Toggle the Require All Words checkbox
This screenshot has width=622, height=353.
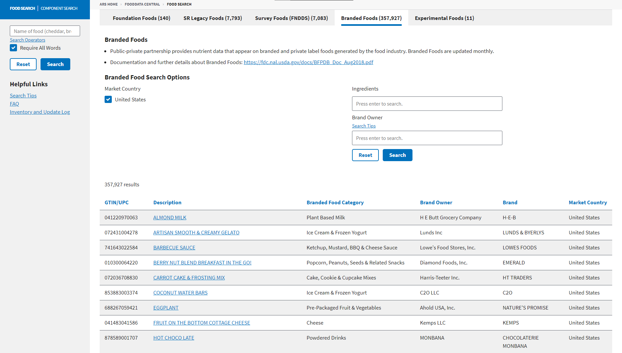(13, 48)
